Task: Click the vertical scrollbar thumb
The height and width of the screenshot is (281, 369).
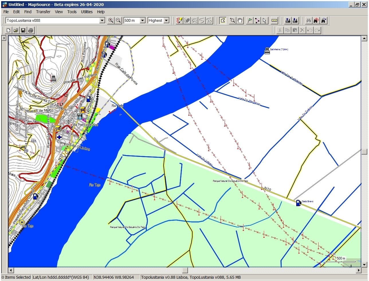Action: point(364,151)
